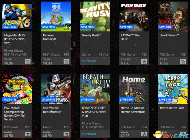The width and height of the screenshot is (190, 140).
Task: Open Gravity Rush cover thumbnail
Action: pyautogui.click(x=95, y=17)
